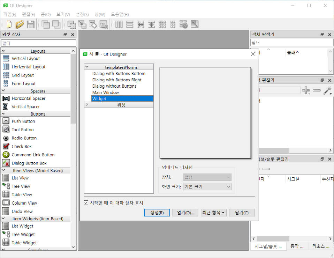Pick the Dialog Button Box widget
This screenshot has height=258, width=334.
tap(29, 163)
